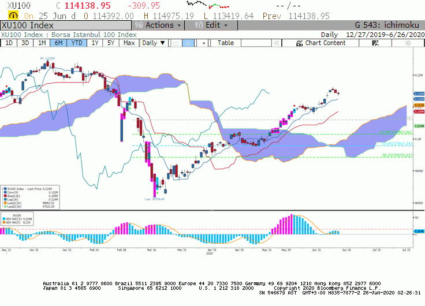
Task: Click the intraday sparkline thumbnail
Action: point(208,5)
